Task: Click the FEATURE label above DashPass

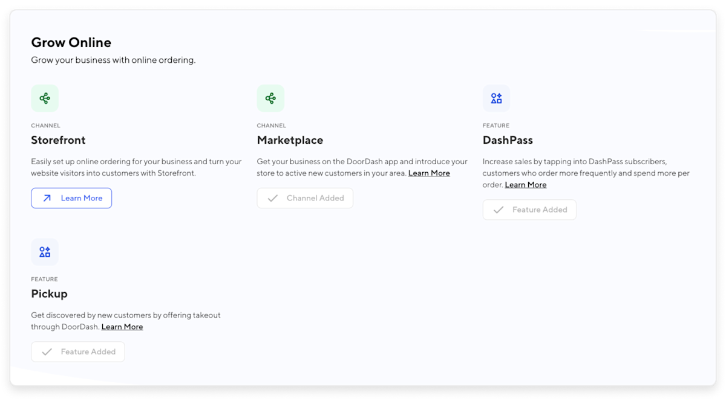Action: coord(496,126)
